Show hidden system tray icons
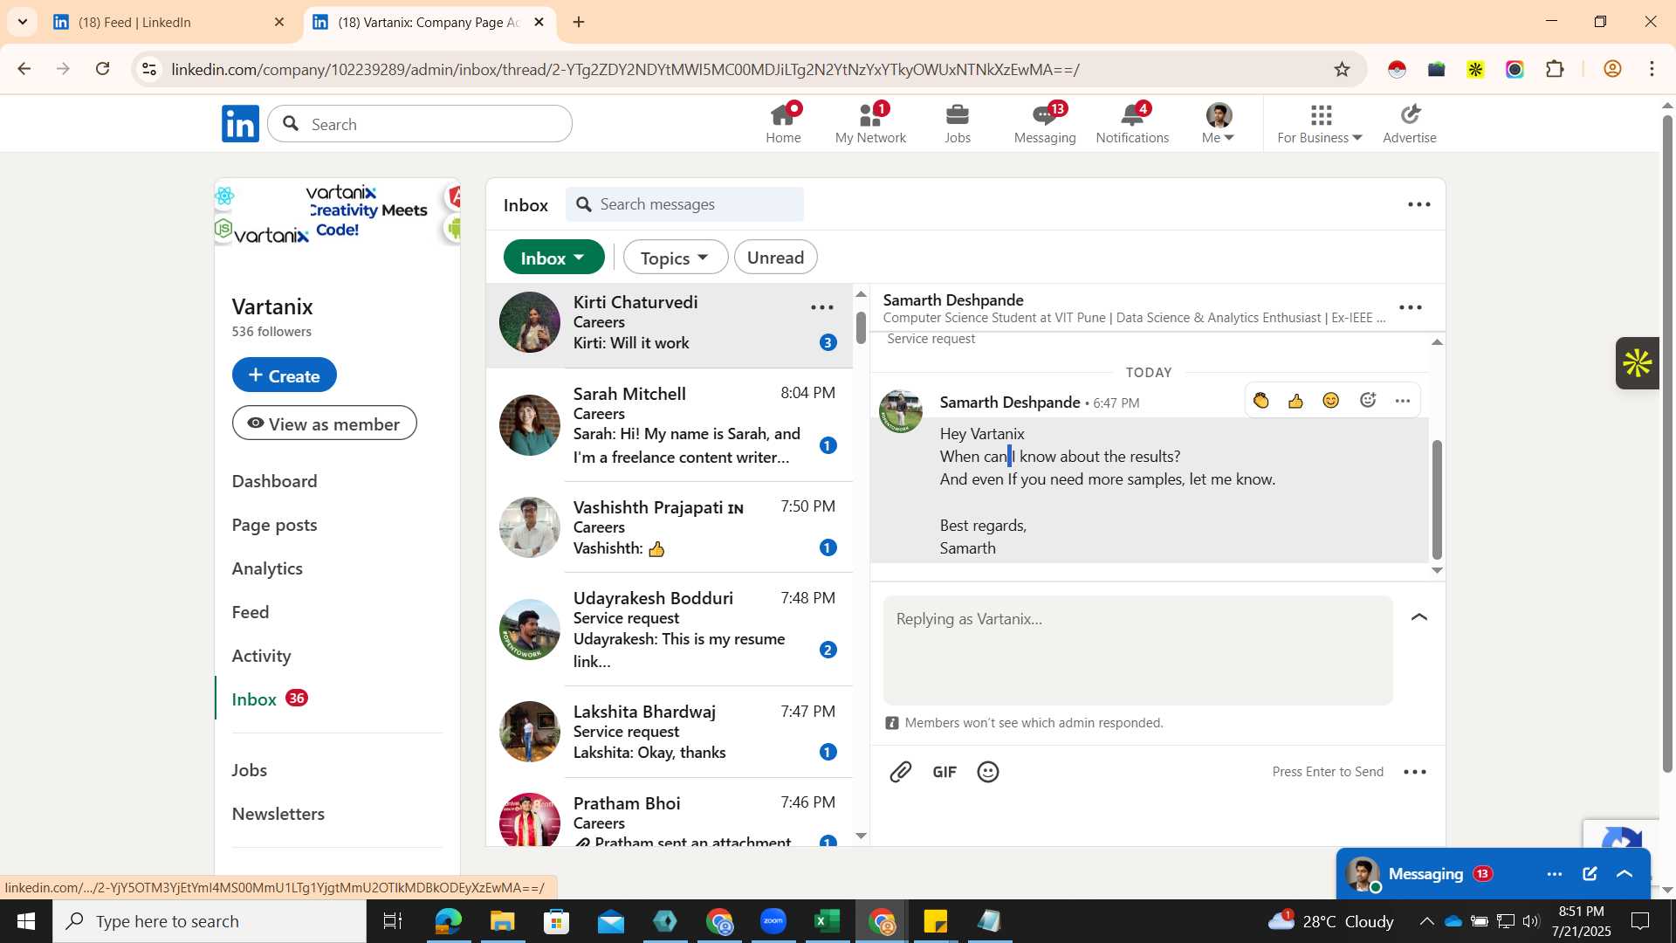1676x943 pixels. [x=1426, y=921]
